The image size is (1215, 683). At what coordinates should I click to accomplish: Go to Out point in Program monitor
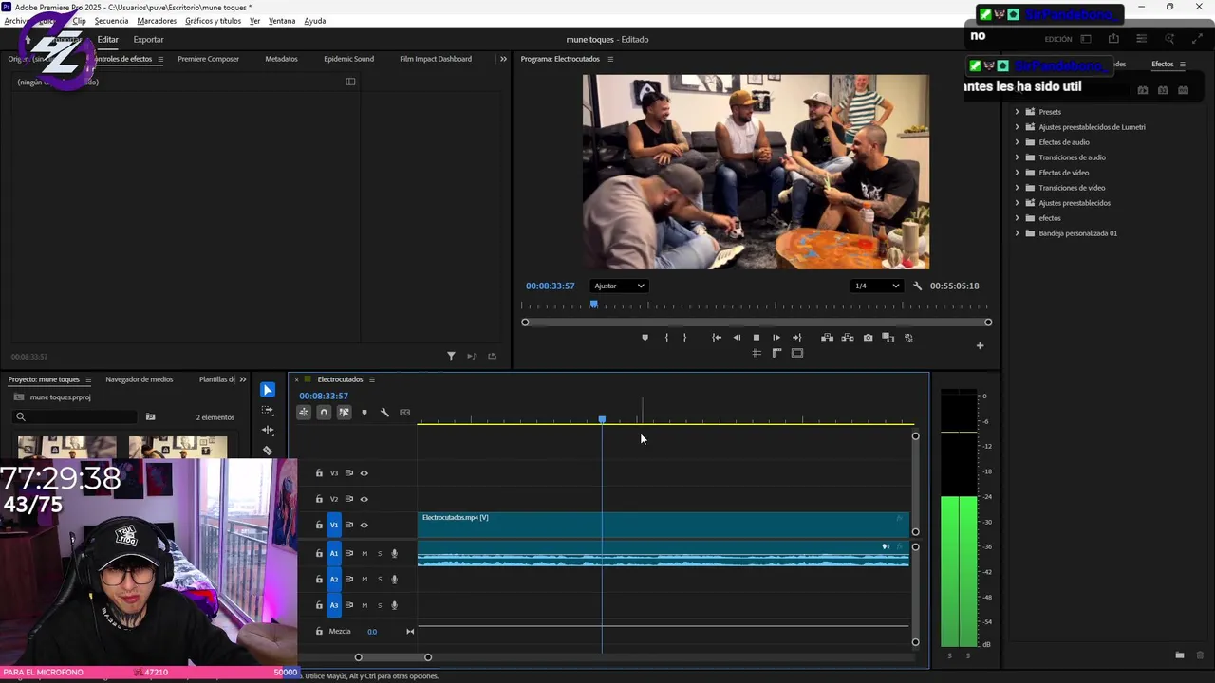[x=796, y=338]
